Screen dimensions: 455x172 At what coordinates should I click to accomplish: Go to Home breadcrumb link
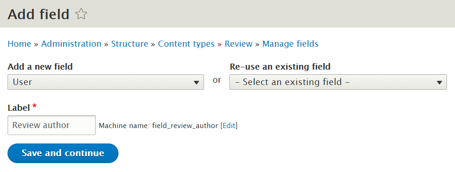tap(19, 44)
